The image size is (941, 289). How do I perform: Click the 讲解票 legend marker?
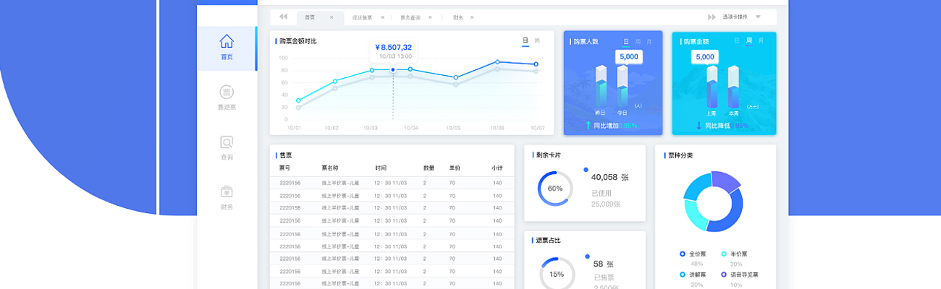tap(683, 275)
